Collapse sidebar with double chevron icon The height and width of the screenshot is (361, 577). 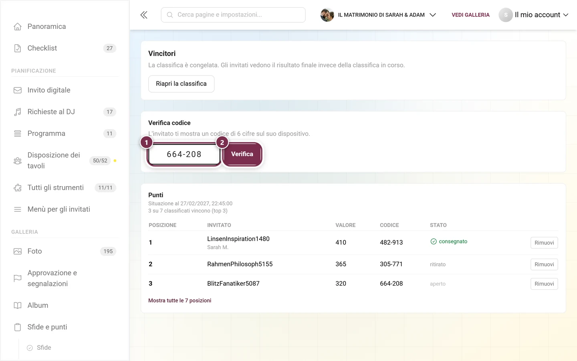(x=144, y=15)
